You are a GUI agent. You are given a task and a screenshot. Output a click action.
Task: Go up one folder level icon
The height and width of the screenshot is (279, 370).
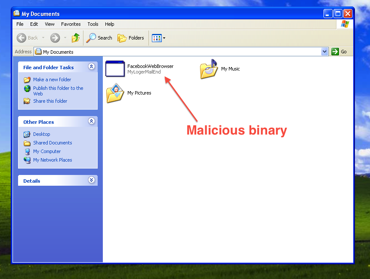click(76, 38)
